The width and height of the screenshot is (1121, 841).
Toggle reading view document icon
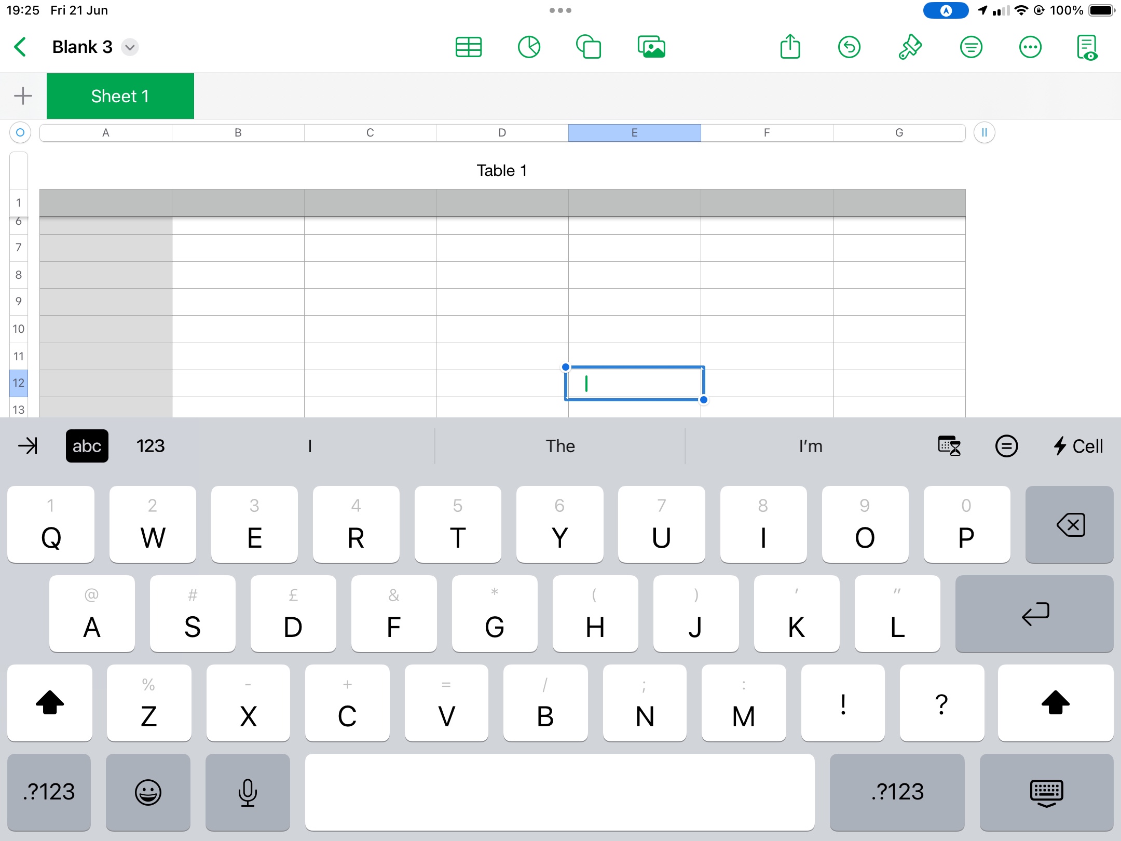pos(1087,47)
